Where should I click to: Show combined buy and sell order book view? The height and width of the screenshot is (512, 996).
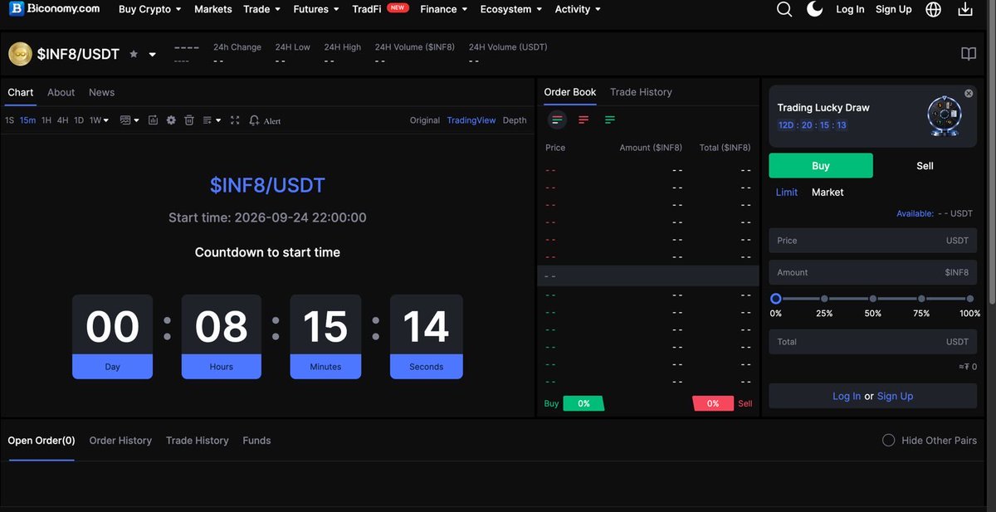click(557, 120)
